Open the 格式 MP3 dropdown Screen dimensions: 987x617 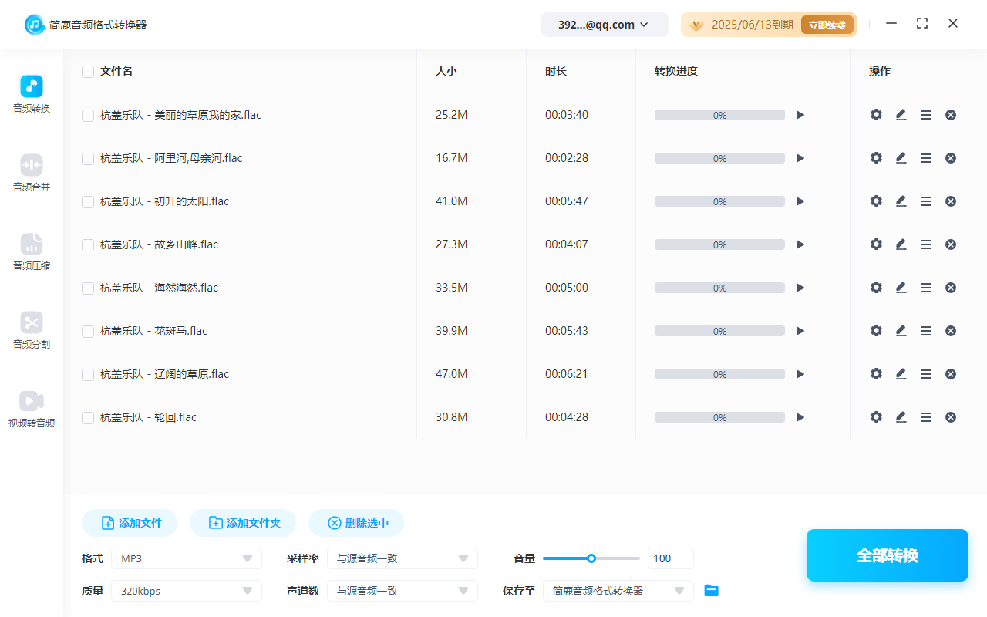186,558
